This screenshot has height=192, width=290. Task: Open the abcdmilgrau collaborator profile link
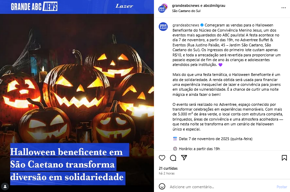[214, 5]
